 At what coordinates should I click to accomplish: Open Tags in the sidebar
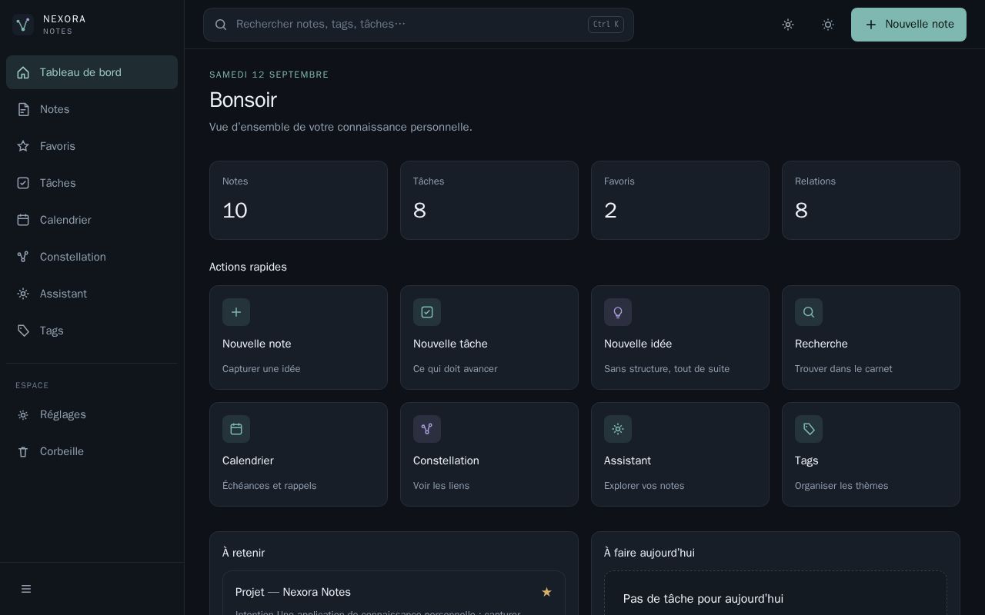coord(92,331)
